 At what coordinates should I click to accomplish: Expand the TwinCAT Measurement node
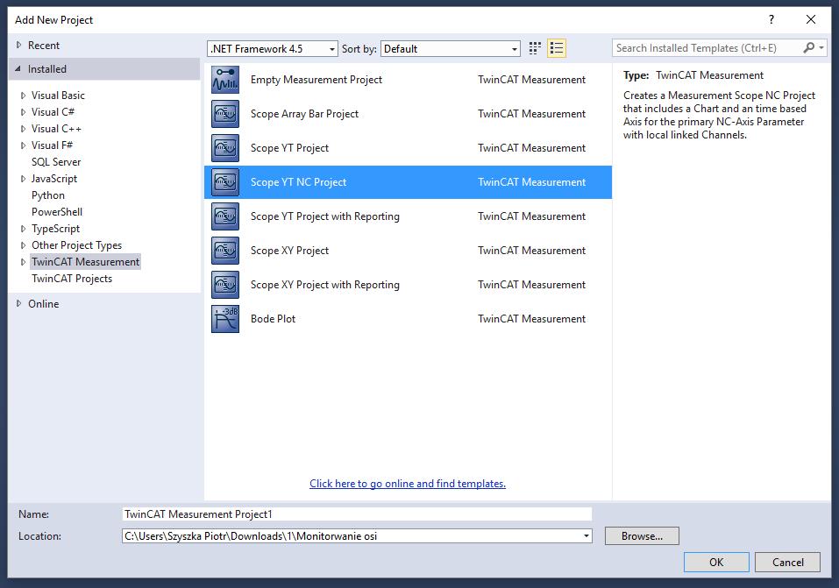click(23, 262)
